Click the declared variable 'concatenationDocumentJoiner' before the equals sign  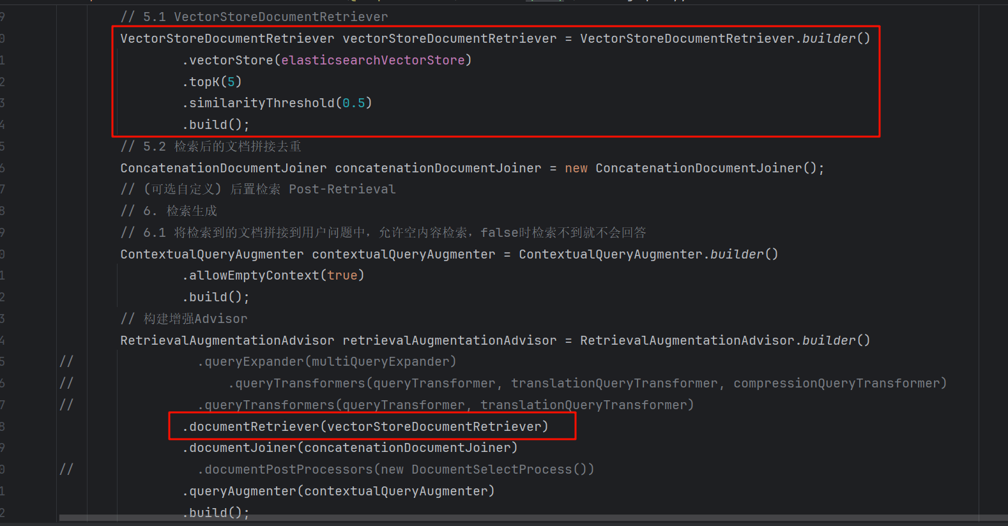pos(438,168)
